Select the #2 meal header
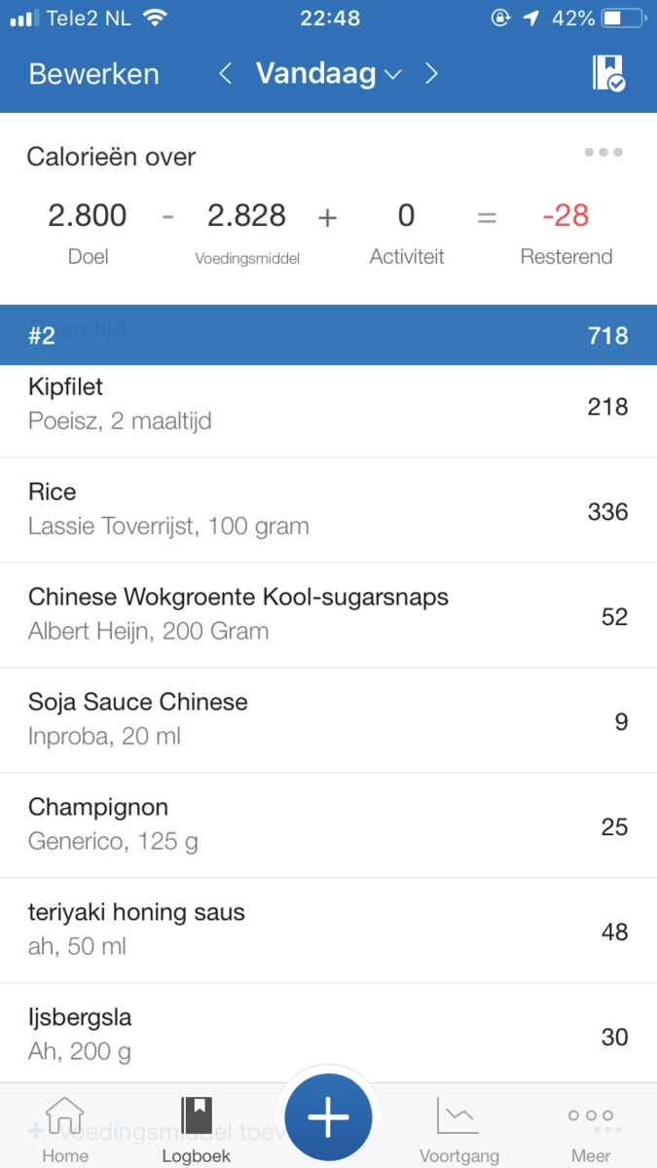The width and height of the screenshot is (657, 1168). (x=328, y=336)
